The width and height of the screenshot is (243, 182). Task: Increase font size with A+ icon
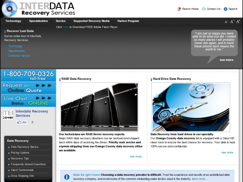point(238,21)
